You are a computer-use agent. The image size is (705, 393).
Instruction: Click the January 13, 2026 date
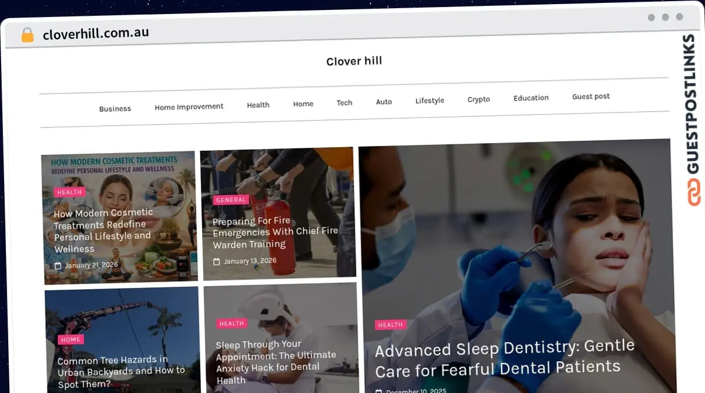(250, 261)
